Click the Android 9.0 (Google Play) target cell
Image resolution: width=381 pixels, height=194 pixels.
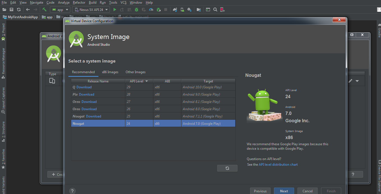[208, 94]
